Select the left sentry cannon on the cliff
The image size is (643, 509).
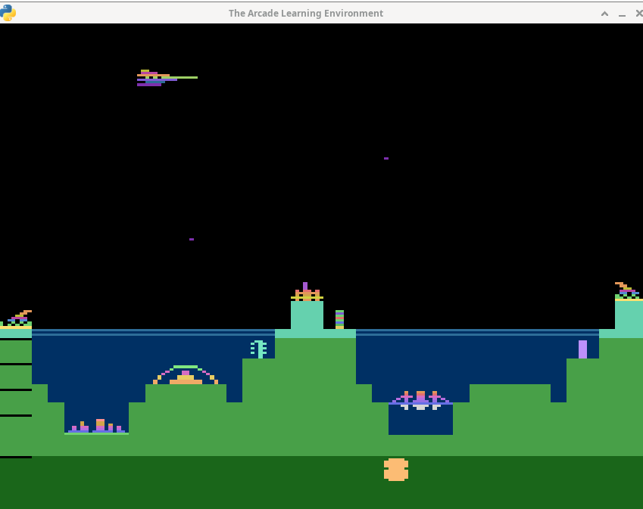point(19,318)
